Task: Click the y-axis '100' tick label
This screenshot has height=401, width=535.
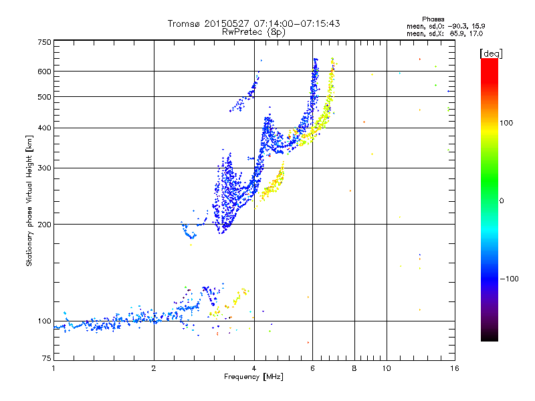Action: tap(44, 321)
